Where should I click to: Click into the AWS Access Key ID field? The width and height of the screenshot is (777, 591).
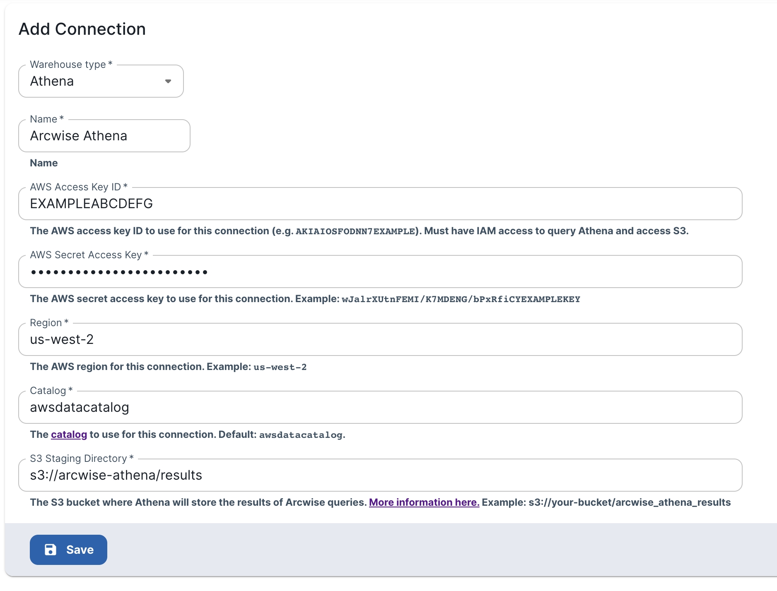point(380,204)
